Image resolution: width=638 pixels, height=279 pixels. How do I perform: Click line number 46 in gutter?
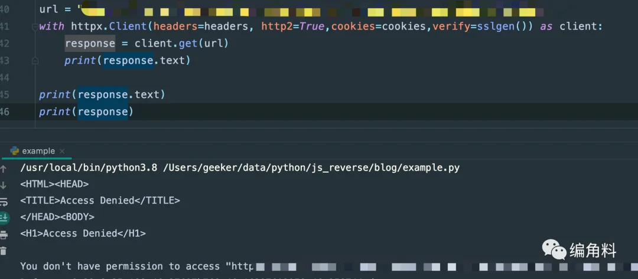pos(5,111)
